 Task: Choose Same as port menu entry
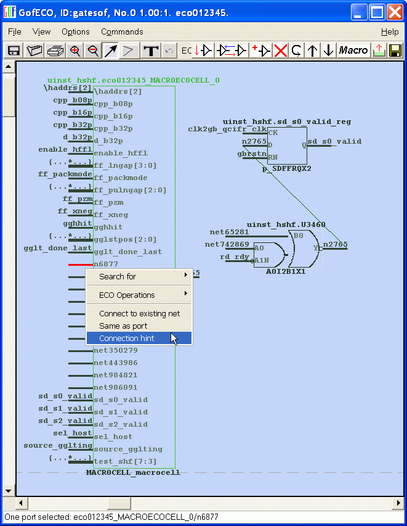(x=123, y=326)
